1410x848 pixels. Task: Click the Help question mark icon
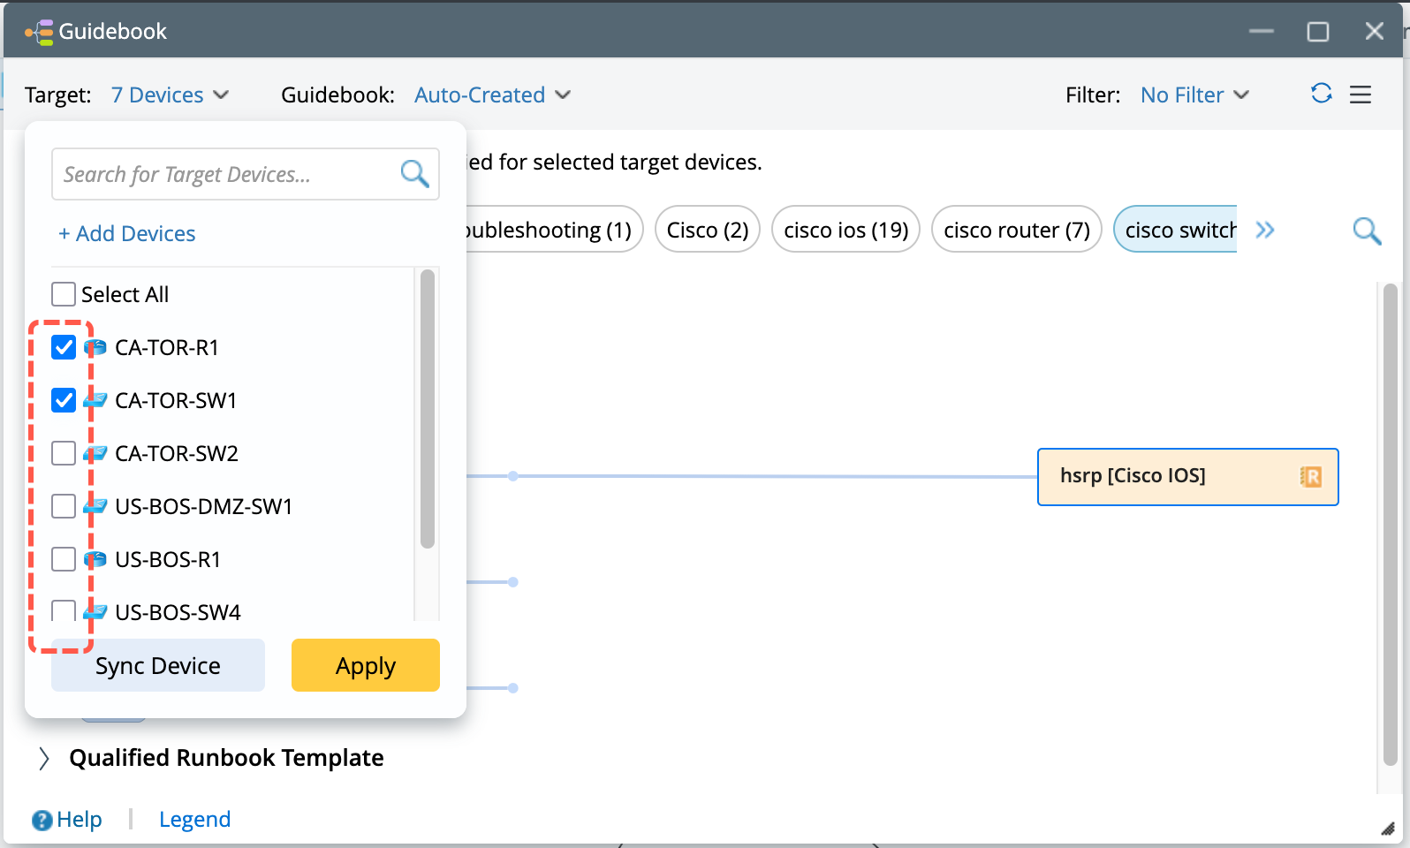tap(42, 820)
